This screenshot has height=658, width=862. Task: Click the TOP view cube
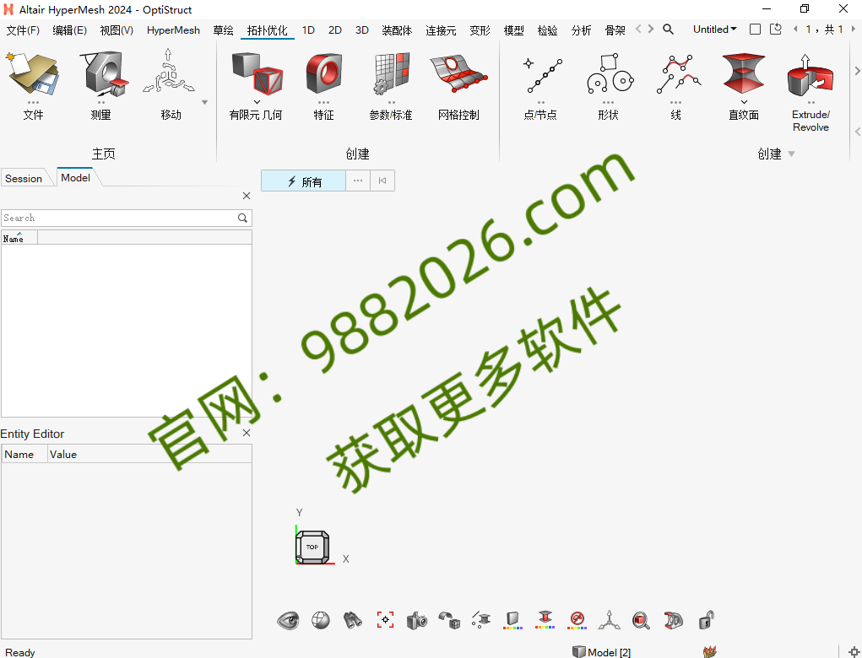(x=312, y=547)
